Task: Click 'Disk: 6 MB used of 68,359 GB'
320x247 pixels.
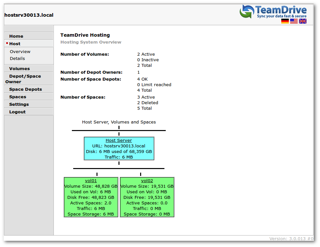Action: (119, 152)
